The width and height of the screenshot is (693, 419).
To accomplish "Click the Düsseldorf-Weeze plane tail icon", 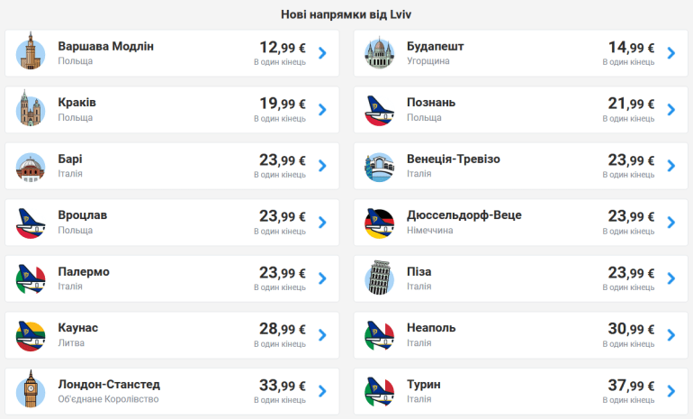I will pyautogui.click(x=380, y=222).
